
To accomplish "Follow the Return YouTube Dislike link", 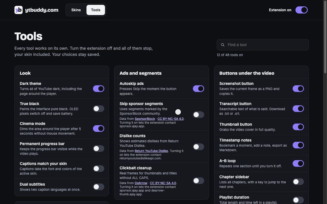I will point(151,151).
